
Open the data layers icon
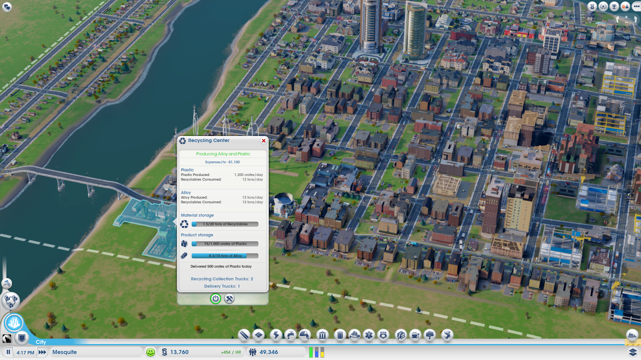(633, 352)
